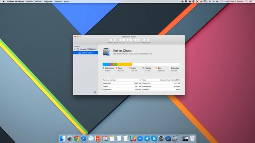Image resolution: width=255 pixels, height=143 pixels.
Task: Open the Trash in the Dock
Action: 192,139
